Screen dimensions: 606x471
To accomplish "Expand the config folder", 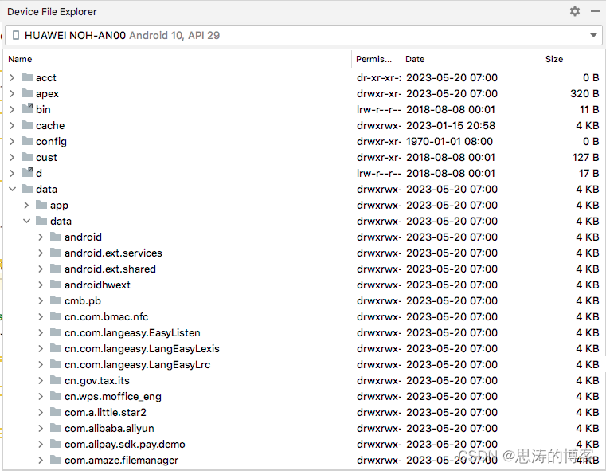I will (13, 142).
